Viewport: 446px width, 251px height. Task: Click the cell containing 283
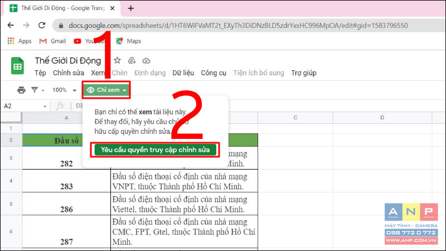[66, 181]
